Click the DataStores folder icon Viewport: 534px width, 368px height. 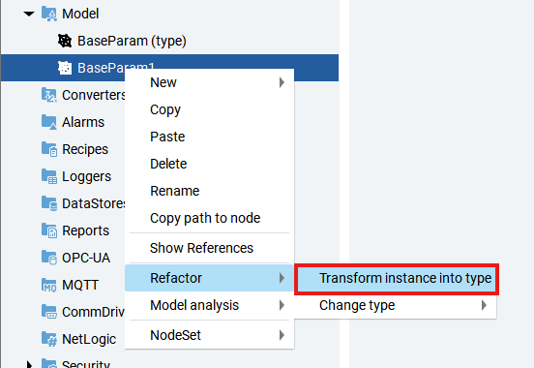(x=49, y=203)
